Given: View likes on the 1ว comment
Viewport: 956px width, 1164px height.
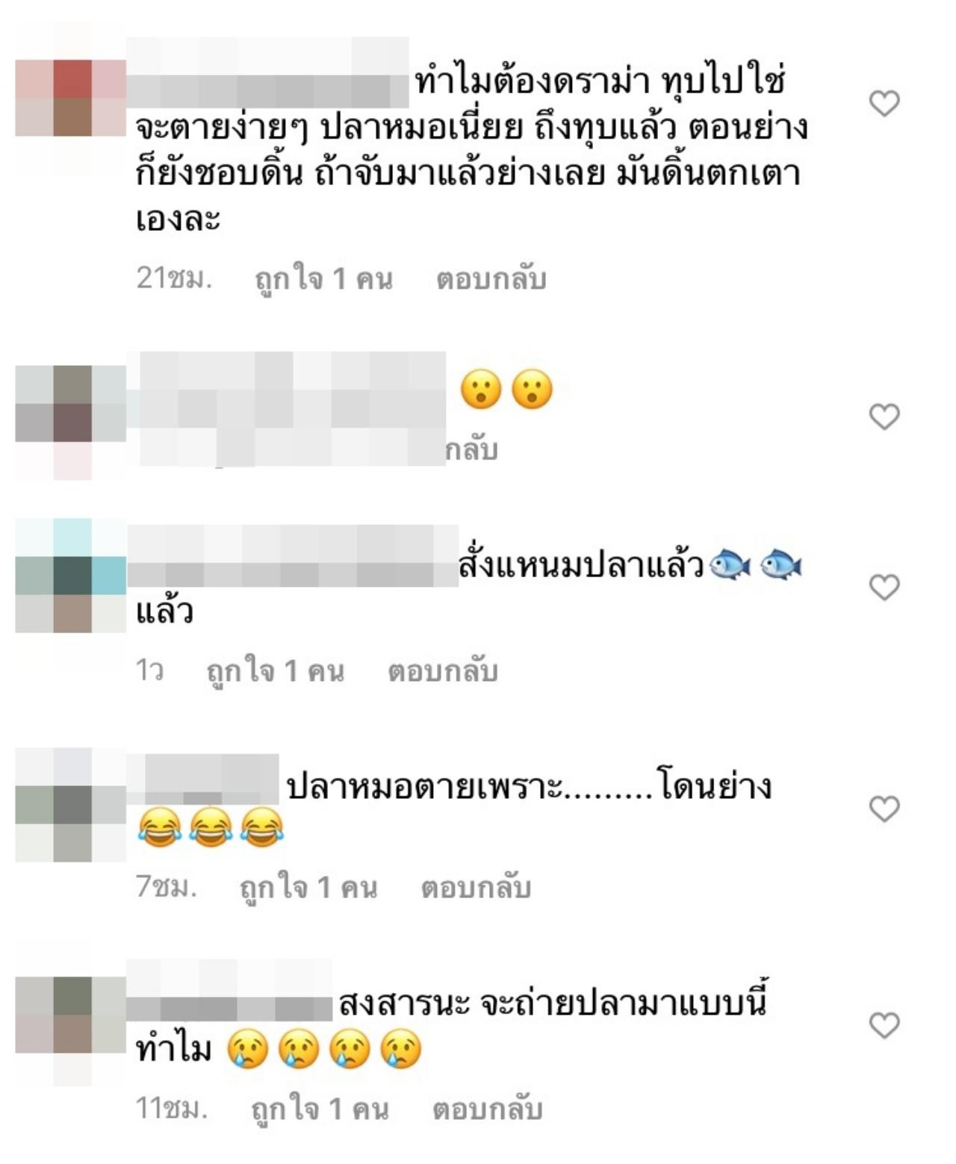Looking at the screenshot, I should 275,671.
